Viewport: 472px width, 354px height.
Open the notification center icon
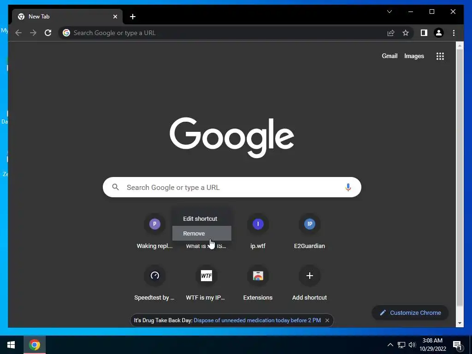pos(457,345)
